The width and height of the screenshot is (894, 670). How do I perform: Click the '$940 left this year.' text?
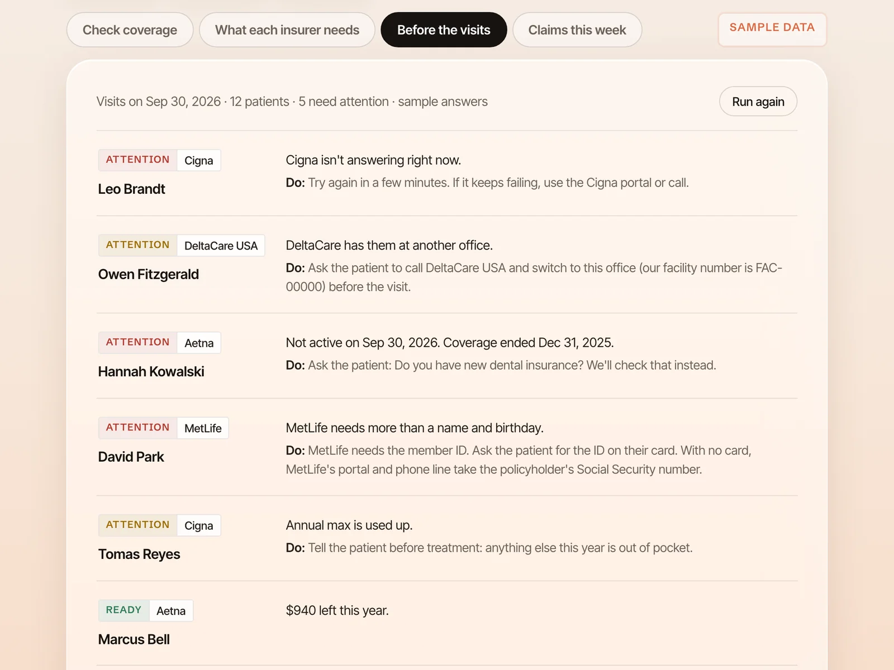337,611
